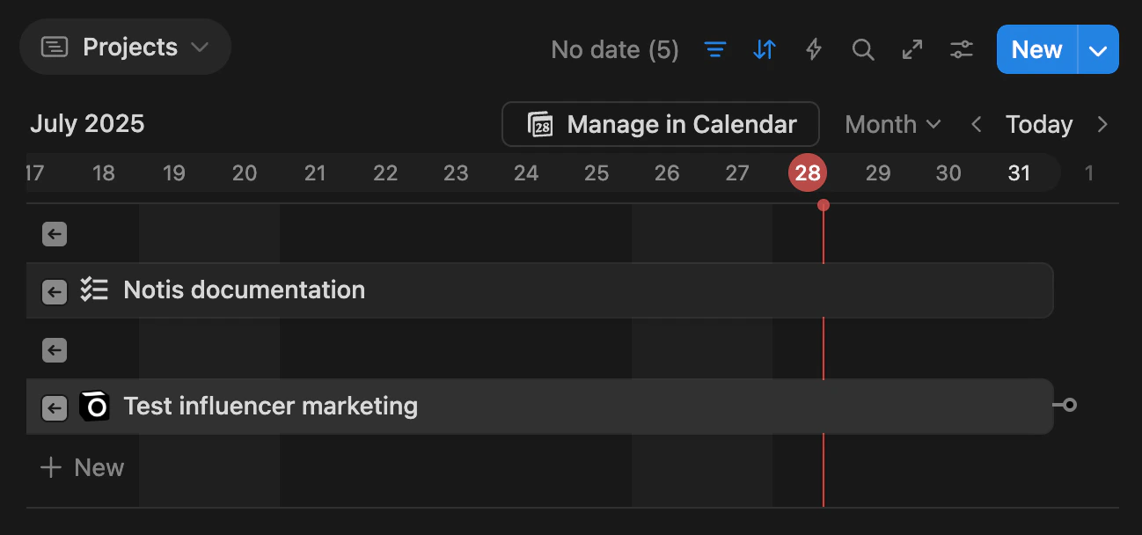Click the sort icon in the toolbar

point(764,50)
